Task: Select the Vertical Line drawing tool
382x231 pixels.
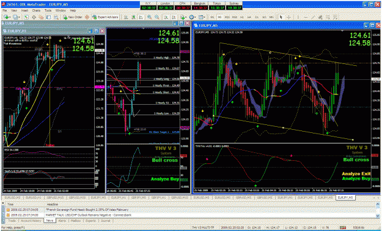Action: pyautogui.click(x=298, y=17)
